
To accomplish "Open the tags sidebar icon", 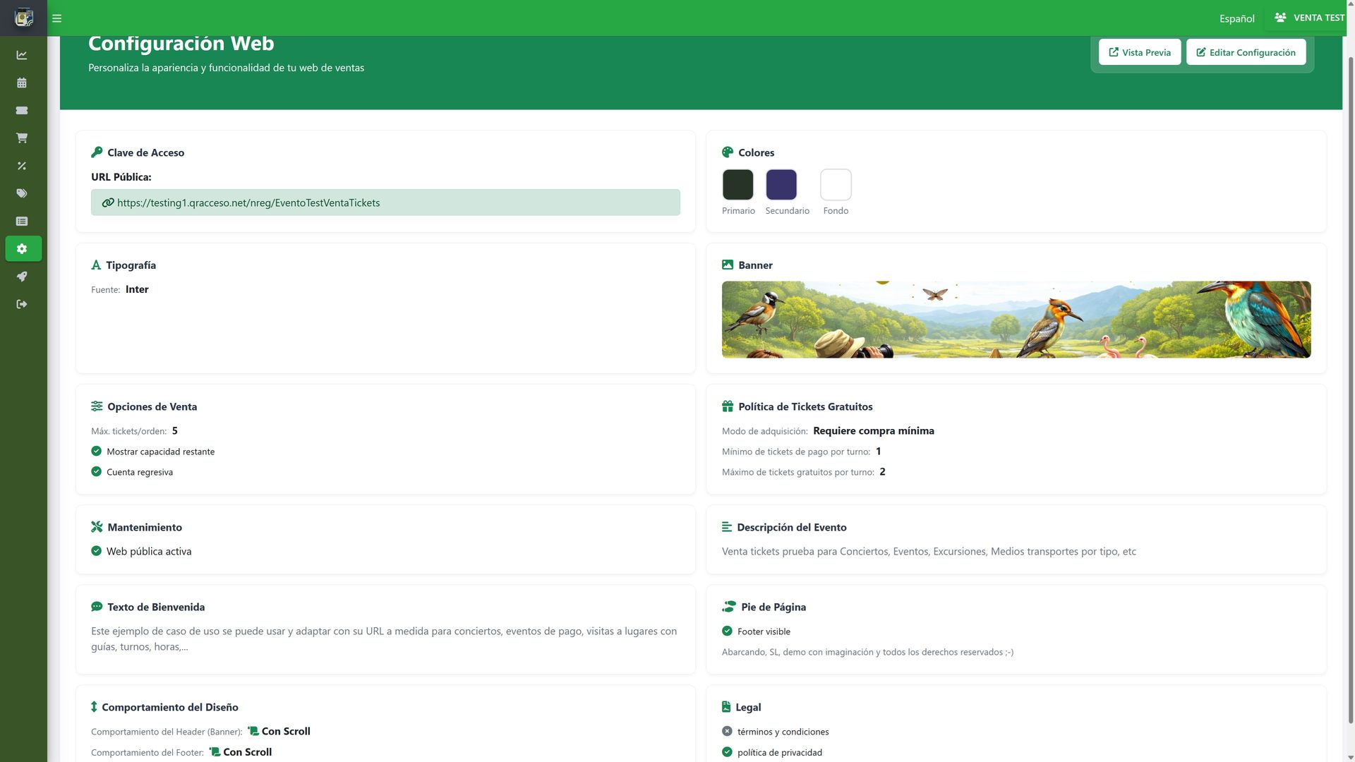I will tap(22, 193).
